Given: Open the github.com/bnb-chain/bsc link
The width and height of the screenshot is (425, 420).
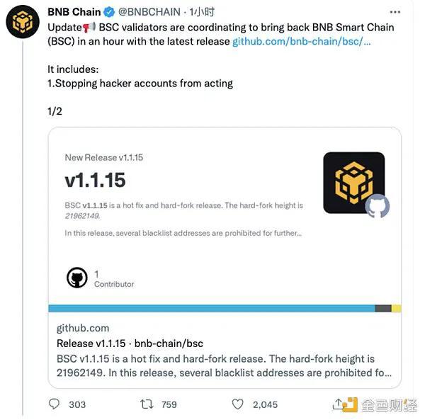Looking at the screenshot, I should click(302, 42).
